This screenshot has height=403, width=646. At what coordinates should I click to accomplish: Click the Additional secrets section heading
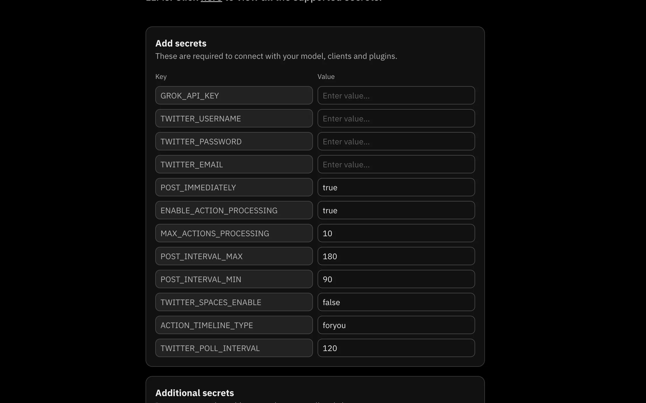[x=195, y=393]
